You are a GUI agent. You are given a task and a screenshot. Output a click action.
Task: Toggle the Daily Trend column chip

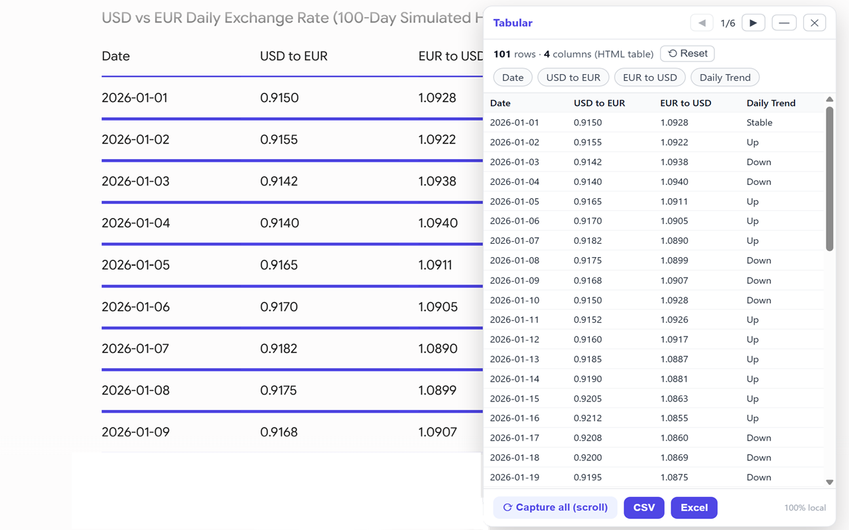(725, 78)
